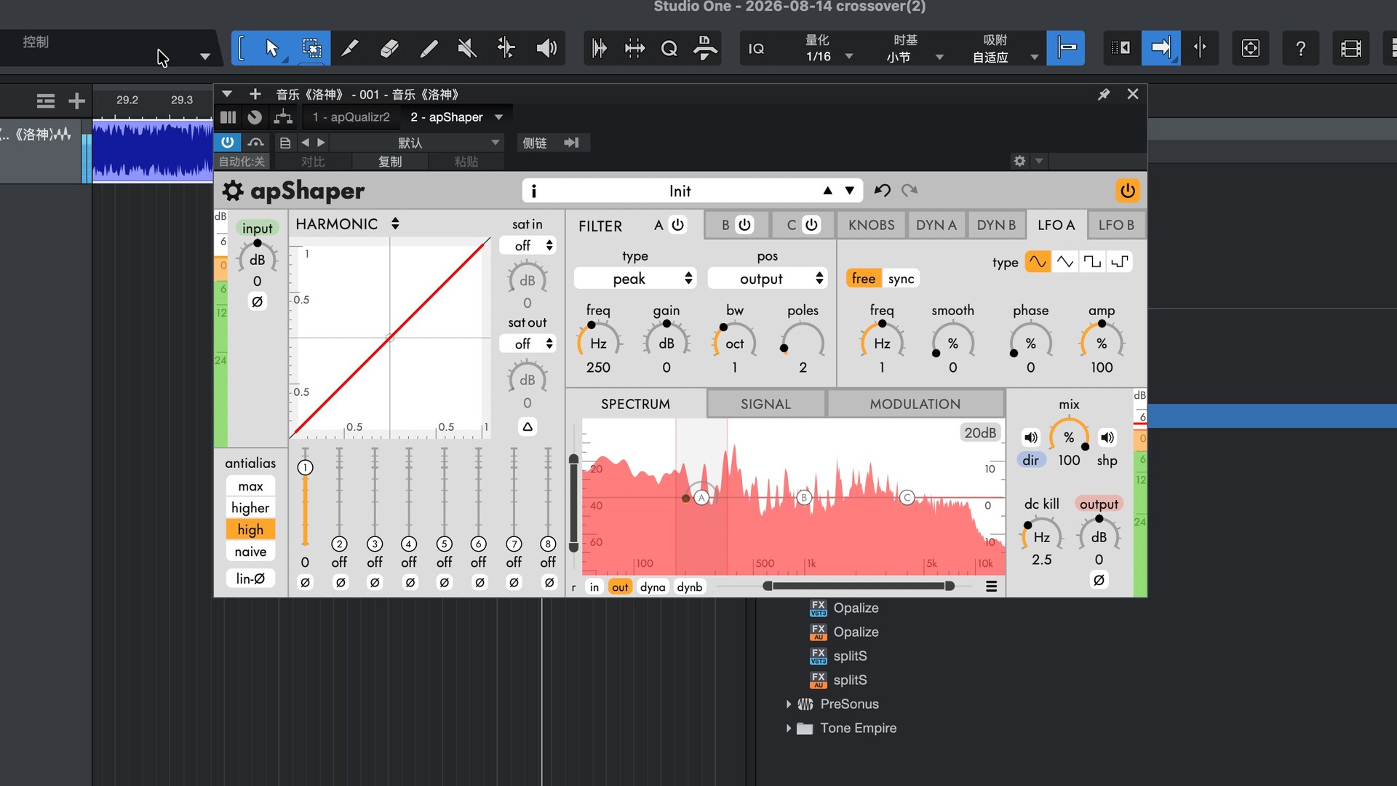Image resolution: width=1397 pixels, height=786 pixels.
Task: Open apShaper gear settings menu
Action: [x=233, y=191]
